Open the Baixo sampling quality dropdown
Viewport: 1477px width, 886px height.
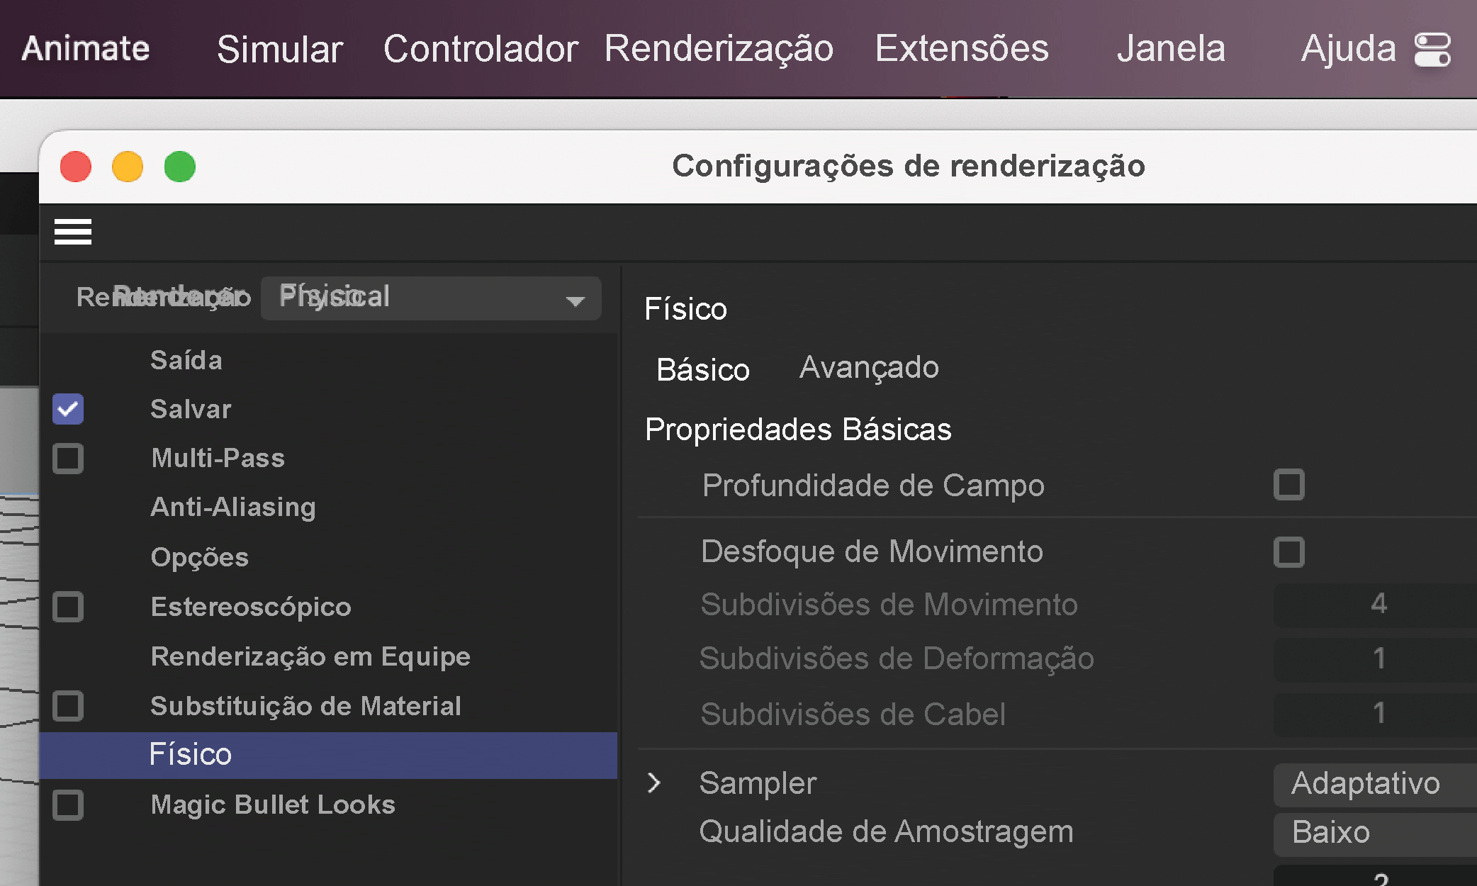click(1368, 833)
